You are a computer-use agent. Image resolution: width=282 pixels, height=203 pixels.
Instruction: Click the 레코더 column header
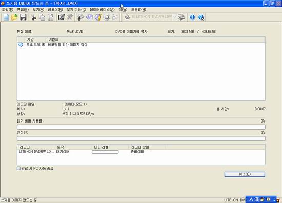coord(36,147)
